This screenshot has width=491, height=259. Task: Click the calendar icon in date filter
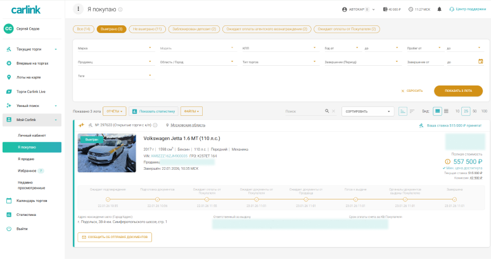[480, 61]
